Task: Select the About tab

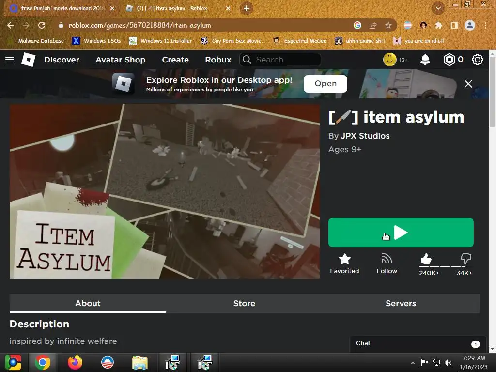Action: [x=88, y=303]
